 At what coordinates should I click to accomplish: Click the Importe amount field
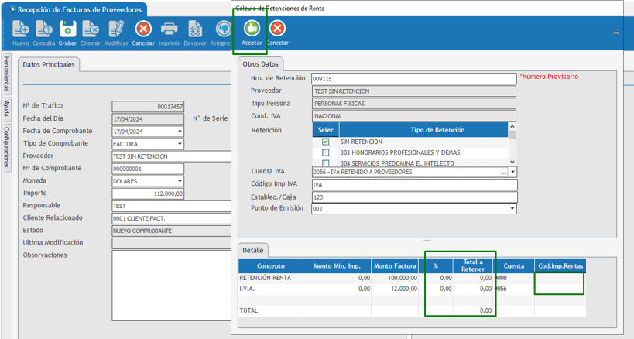click(148, 194)
